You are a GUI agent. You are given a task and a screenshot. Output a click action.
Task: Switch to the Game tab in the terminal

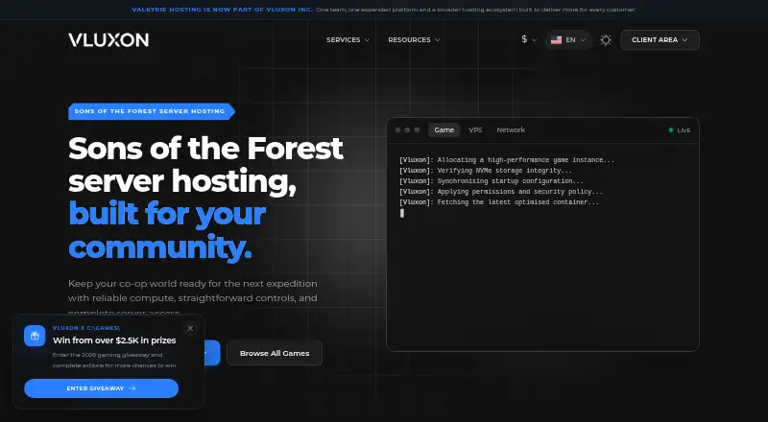(x=444, y=129)
